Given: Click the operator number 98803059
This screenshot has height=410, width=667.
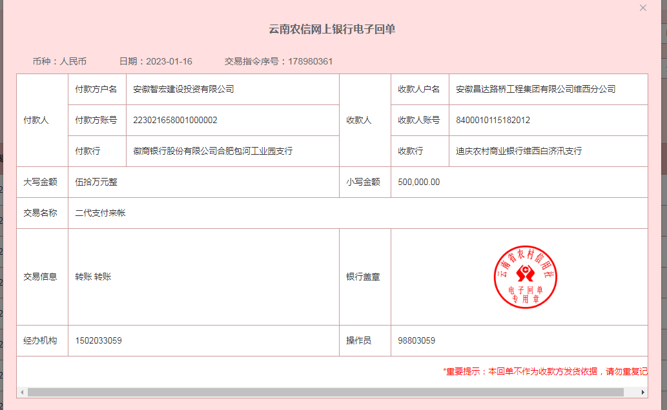Looking at the screenshot, I should 416,340.
